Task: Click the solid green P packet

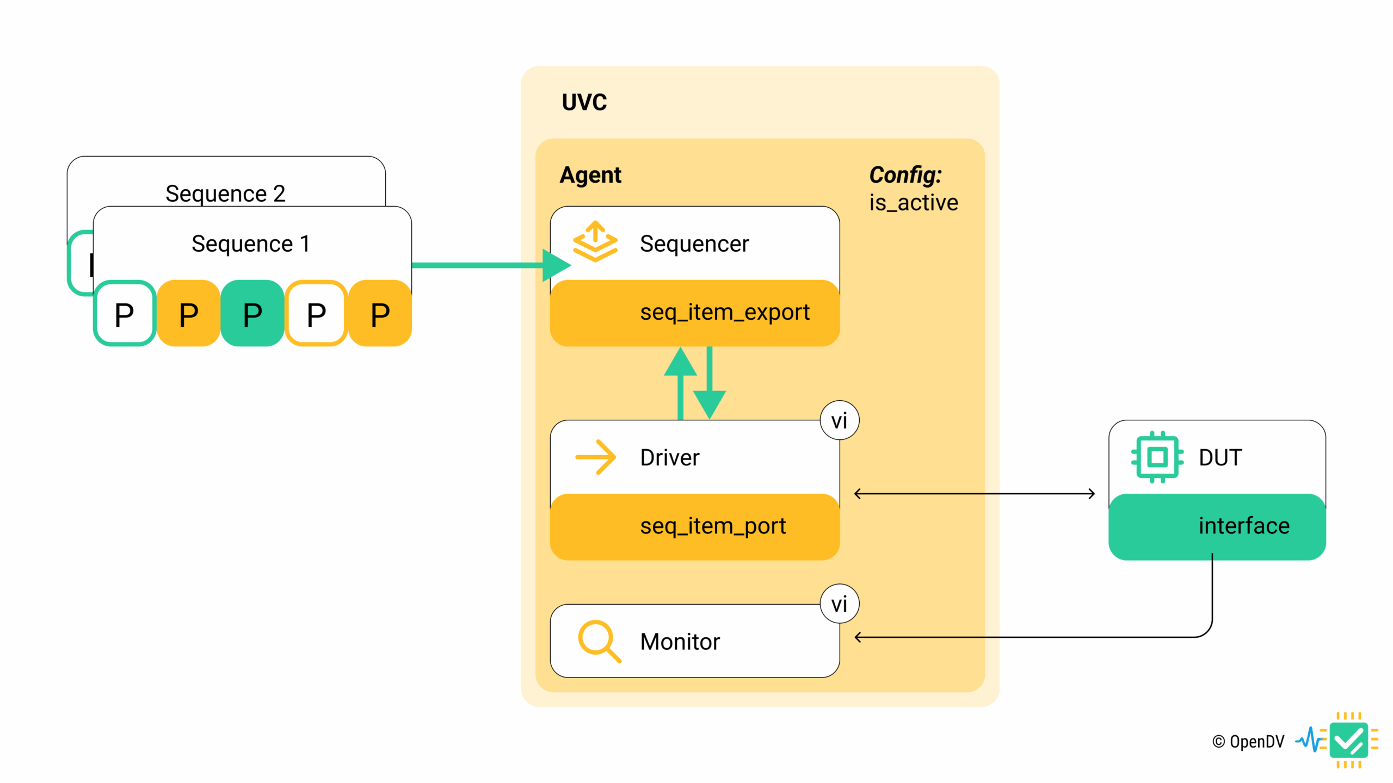Action: [x=252, y=314]
